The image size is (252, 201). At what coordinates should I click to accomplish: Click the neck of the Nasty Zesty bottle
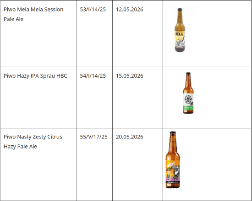pos(173,142)
